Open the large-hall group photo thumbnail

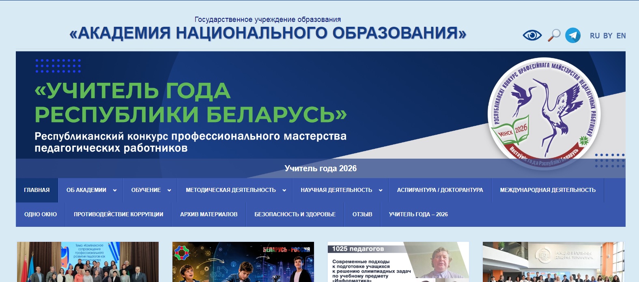[553, 262]
